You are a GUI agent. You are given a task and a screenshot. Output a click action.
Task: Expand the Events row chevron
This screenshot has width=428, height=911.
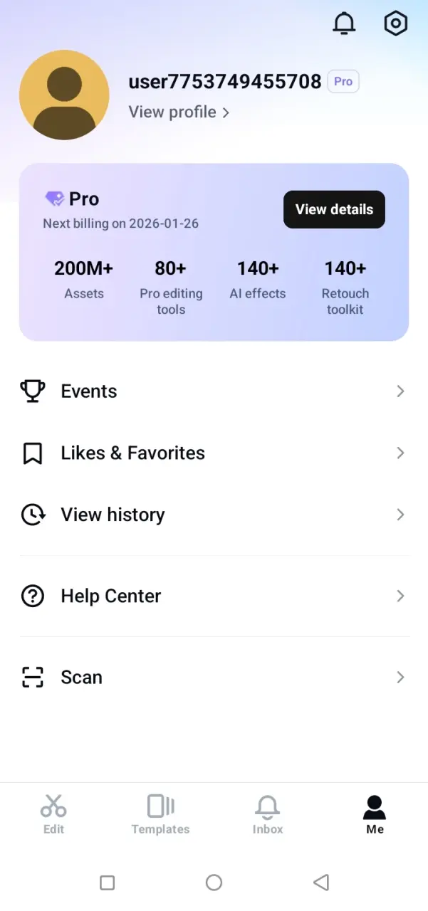pyautogui.click(x=400, y=391)
